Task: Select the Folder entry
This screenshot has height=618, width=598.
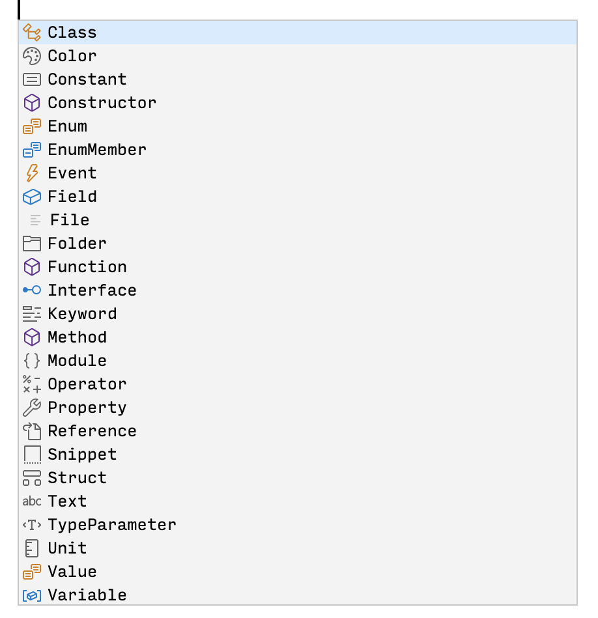Action: [77, 243]
